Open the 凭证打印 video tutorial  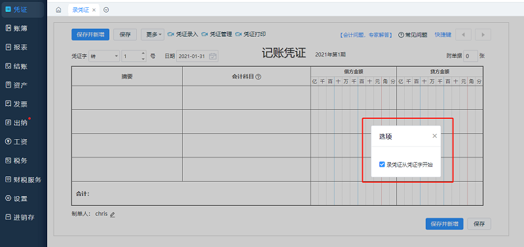click(250, 34)
